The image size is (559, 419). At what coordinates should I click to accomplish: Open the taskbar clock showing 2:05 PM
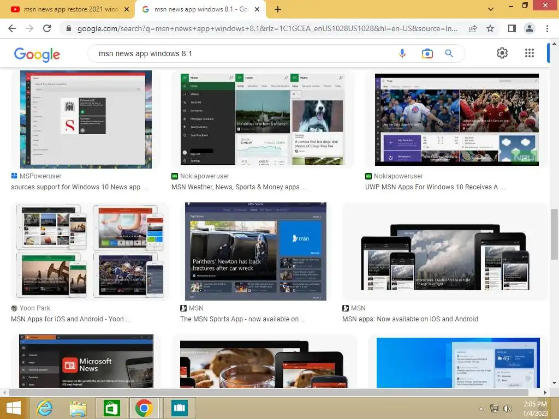[x=535, y=408]
